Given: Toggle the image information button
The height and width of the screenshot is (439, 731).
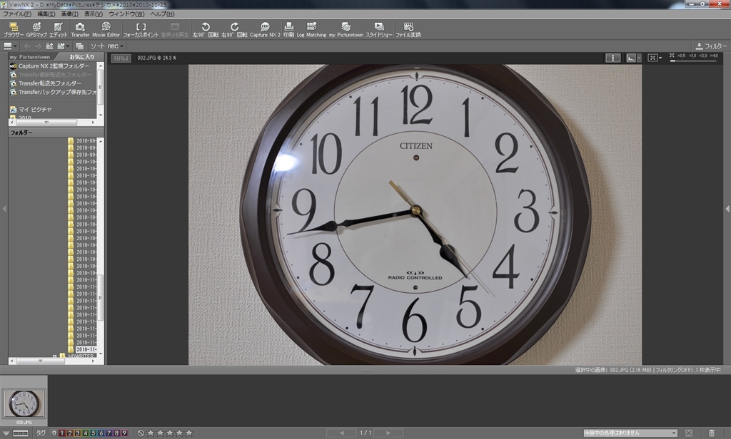Looking at the screenshot, I should tap(612, 58).
